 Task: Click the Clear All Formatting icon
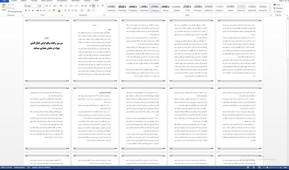(61, 6)
